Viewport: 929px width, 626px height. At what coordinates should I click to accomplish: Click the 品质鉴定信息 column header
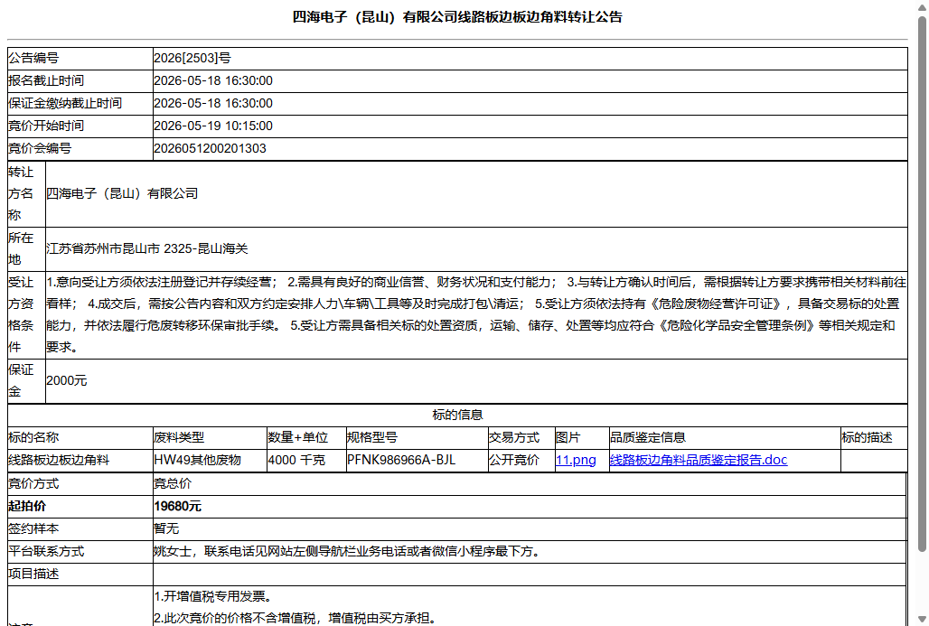coord(725,438)
